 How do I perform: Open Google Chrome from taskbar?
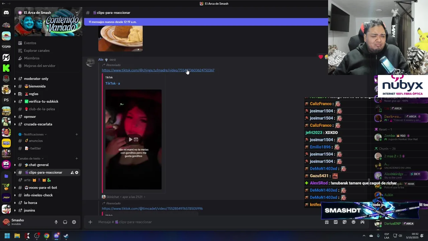tap(46, 236)
